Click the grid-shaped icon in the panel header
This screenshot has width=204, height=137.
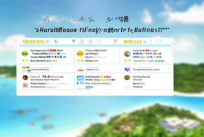point(91,41)
